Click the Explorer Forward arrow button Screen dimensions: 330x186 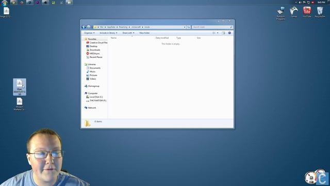tap(89, 27)
